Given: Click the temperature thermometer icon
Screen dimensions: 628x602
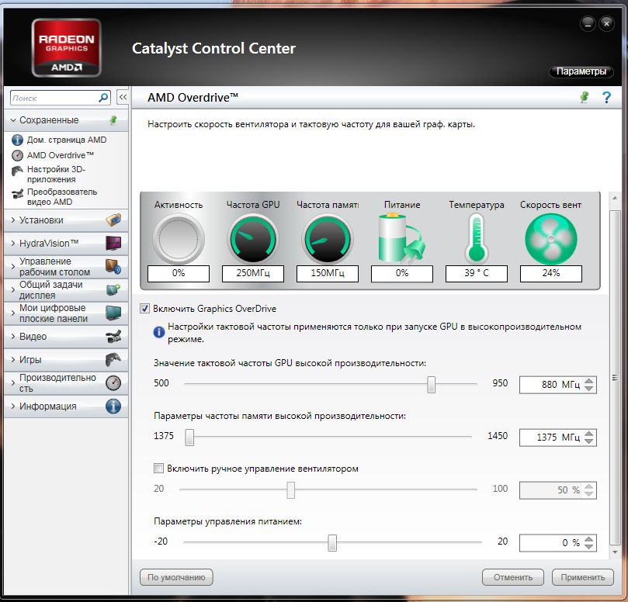Looking at the screenshot, I should click(x=476, y=239).
